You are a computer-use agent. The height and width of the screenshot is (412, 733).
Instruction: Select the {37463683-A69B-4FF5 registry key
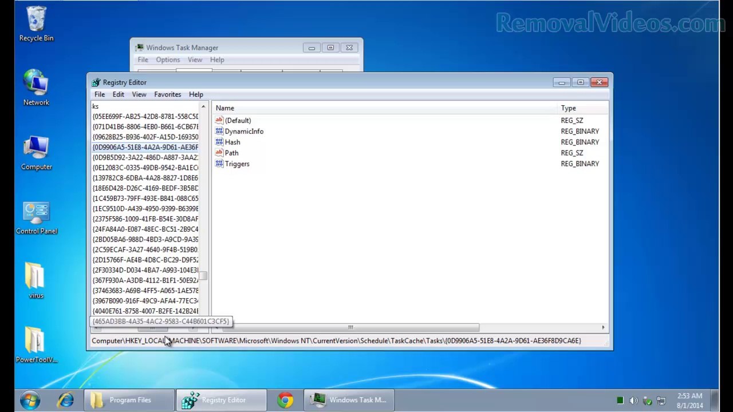145,291
